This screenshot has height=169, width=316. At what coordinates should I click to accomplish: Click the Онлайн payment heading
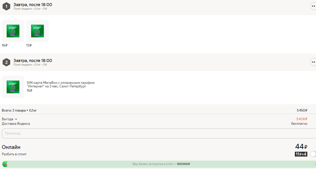(x=11, y=147)
